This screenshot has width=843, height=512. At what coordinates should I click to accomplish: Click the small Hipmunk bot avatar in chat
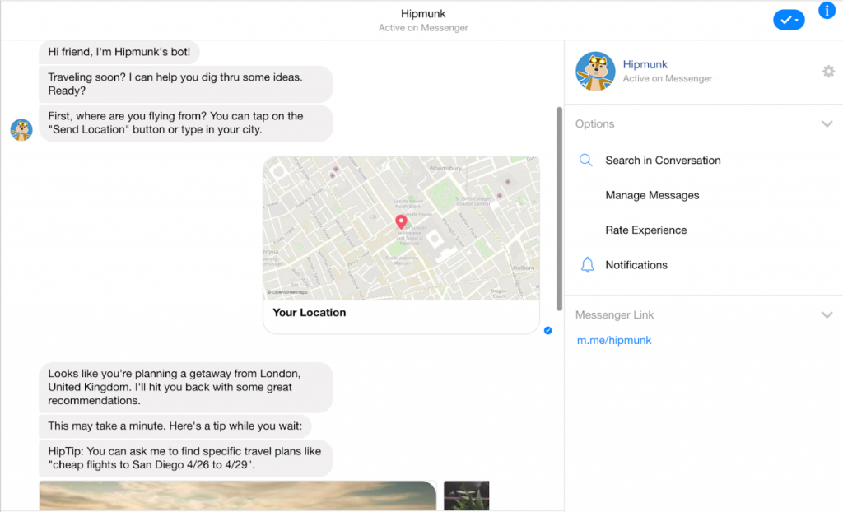(21, 129)
